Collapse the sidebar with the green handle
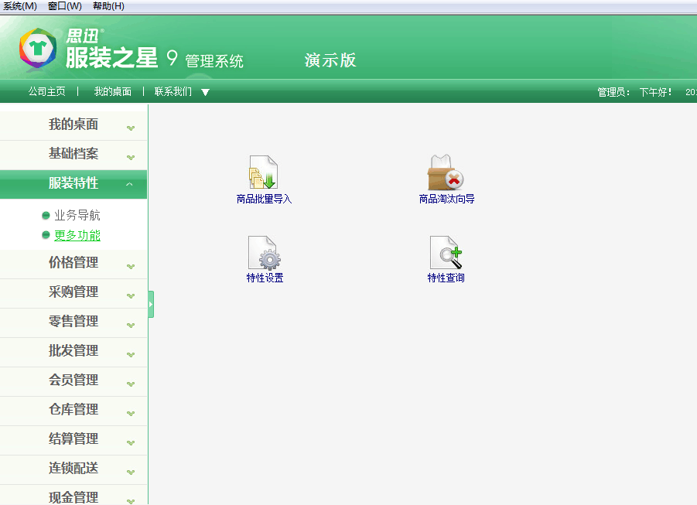This screenshot has width=697, height=505. tap(151, 304)
